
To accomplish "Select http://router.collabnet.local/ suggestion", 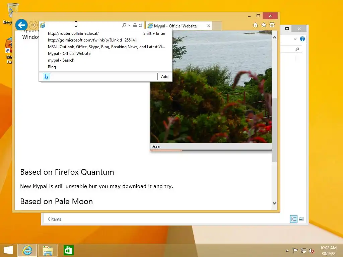I will tap(106, 33).
